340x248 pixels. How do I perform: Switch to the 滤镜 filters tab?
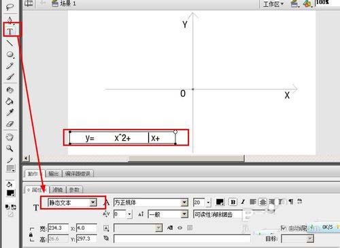pos(58,190)
